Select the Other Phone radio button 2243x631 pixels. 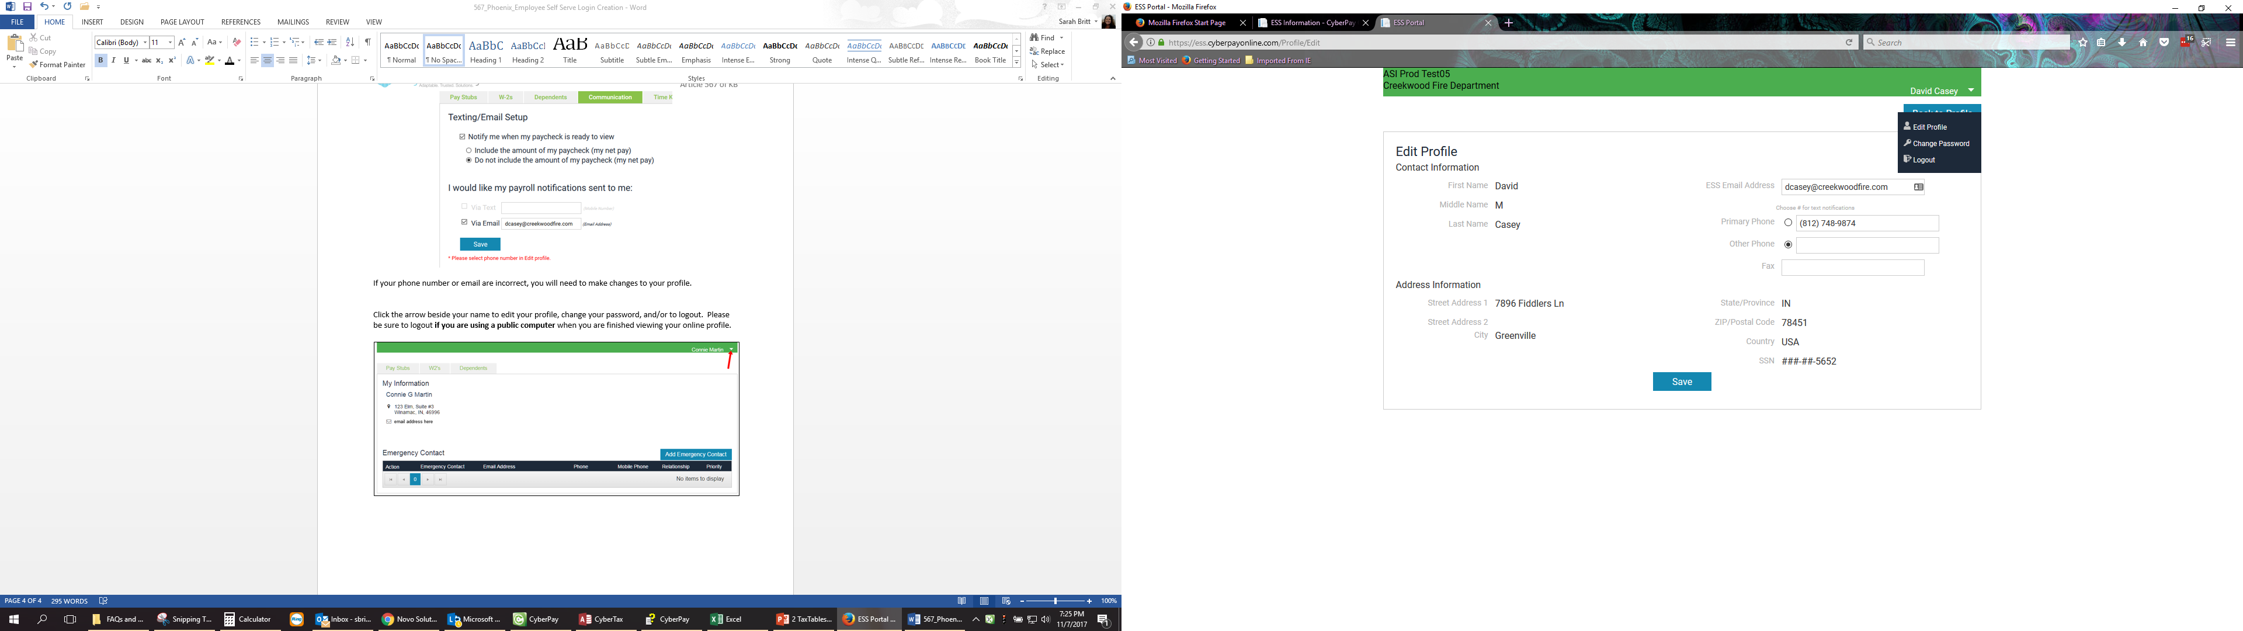(x=1787, y=245)
